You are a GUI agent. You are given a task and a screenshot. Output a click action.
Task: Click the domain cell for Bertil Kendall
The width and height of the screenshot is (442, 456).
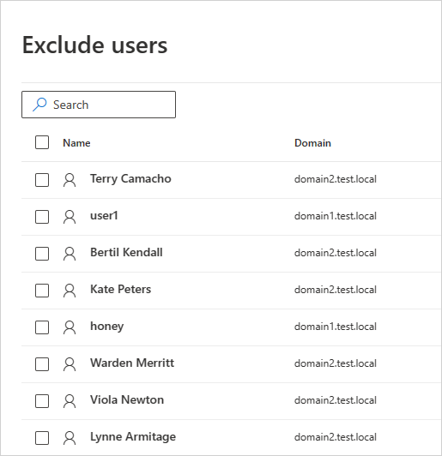tap(336, 253)
